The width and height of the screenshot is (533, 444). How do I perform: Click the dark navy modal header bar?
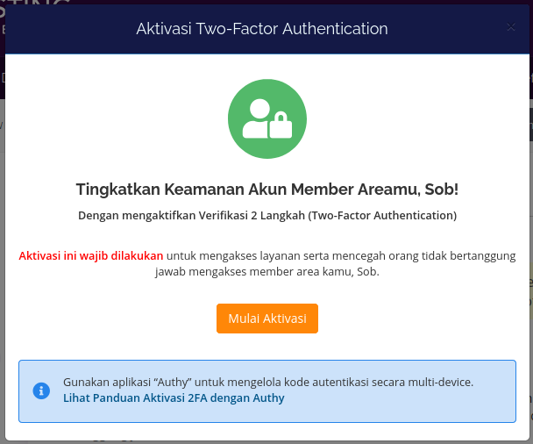pyautogui.click(x=267, y=29)
